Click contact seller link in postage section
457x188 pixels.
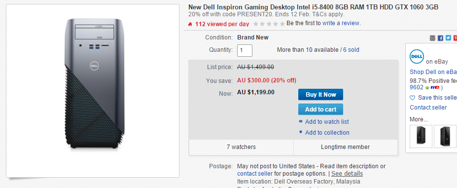[x=255, y=174]
